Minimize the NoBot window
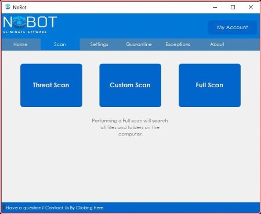 215,7
